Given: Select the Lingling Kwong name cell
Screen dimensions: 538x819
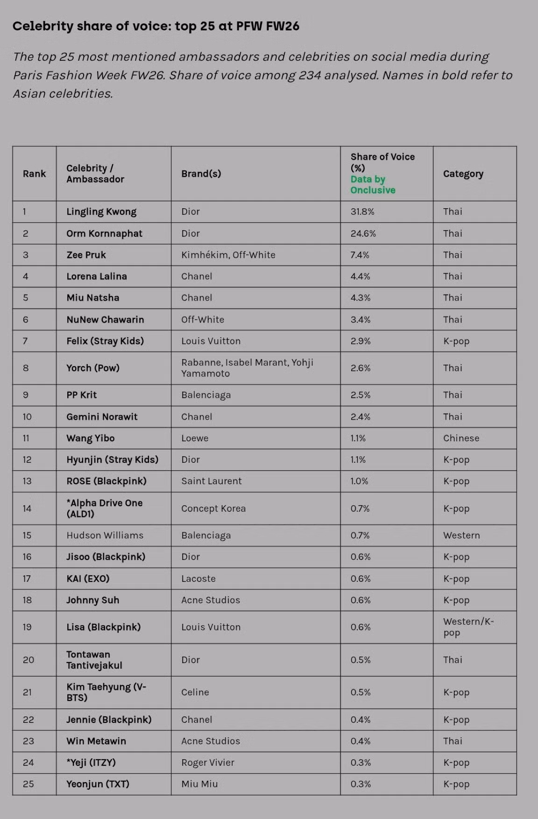Looking at the screenshot, I should pyautogui.click(x=101, y=212).
